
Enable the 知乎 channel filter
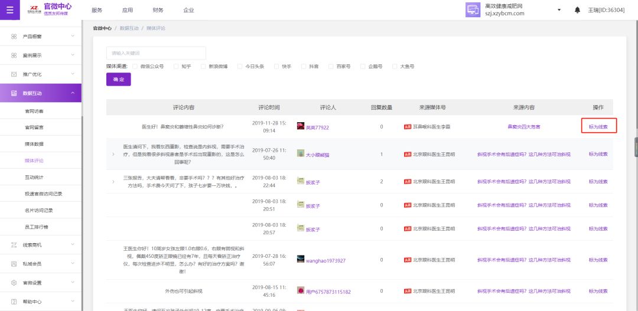point(176,67)
